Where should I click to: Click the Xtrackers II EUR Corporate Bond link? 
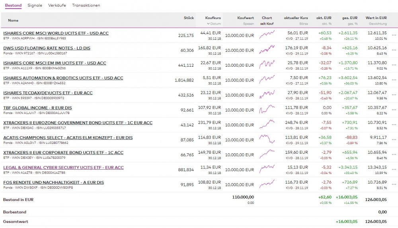63,153
